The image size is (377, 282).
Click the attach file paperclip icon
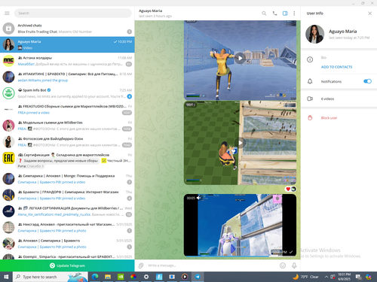click(141, 265)
